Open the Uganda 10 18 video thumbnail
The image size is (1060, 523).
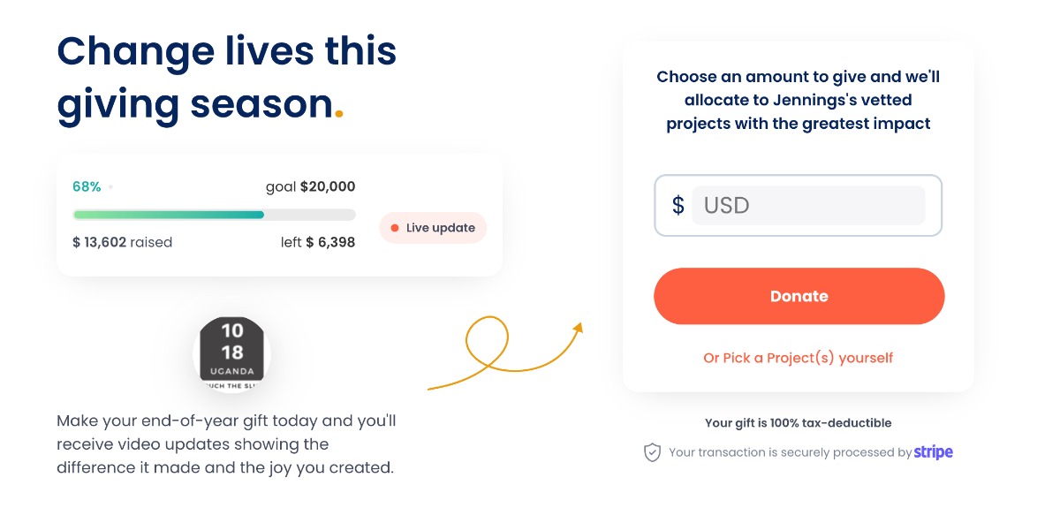[231, 352]
